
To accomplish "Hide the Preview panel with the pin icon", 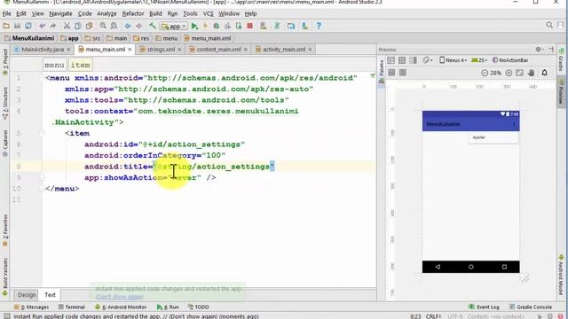I will (x=551, y=50).
